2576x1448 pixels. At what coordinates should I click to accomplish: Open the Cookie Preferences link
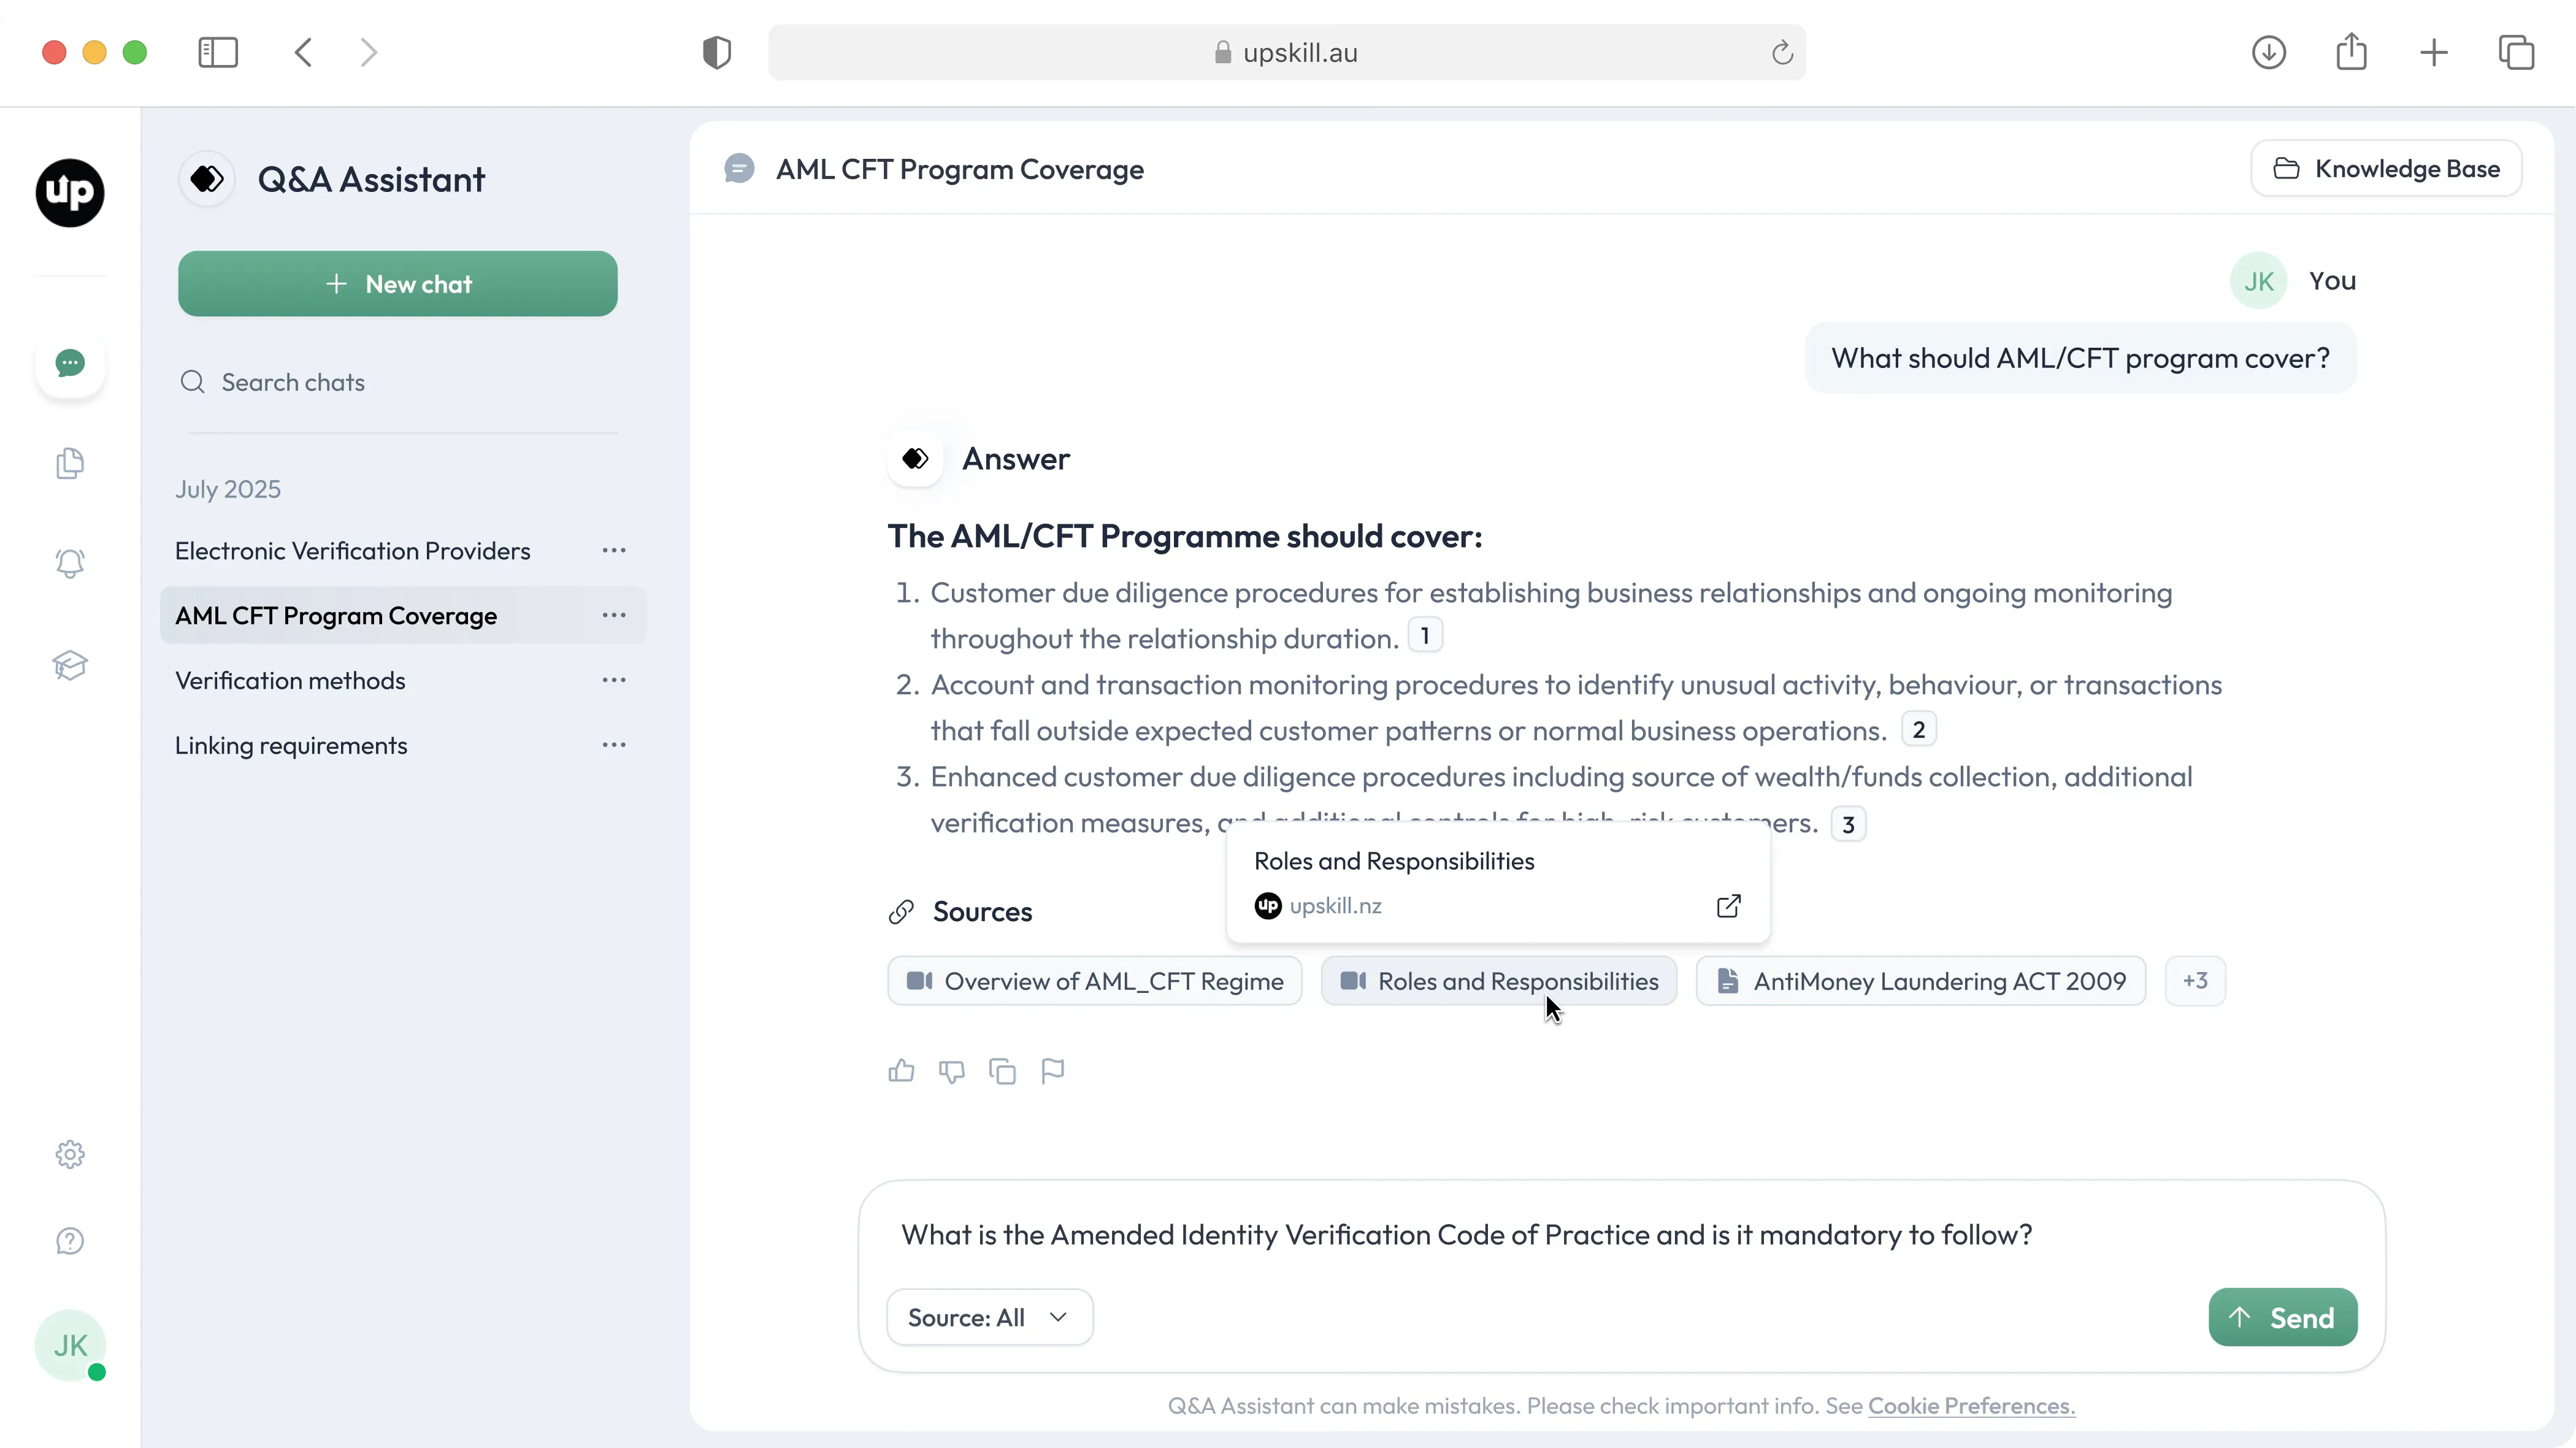coord(1969,1405)
